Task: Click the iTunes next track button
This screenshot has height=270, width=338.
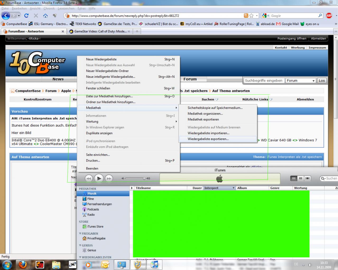Action: coord(109,179)
